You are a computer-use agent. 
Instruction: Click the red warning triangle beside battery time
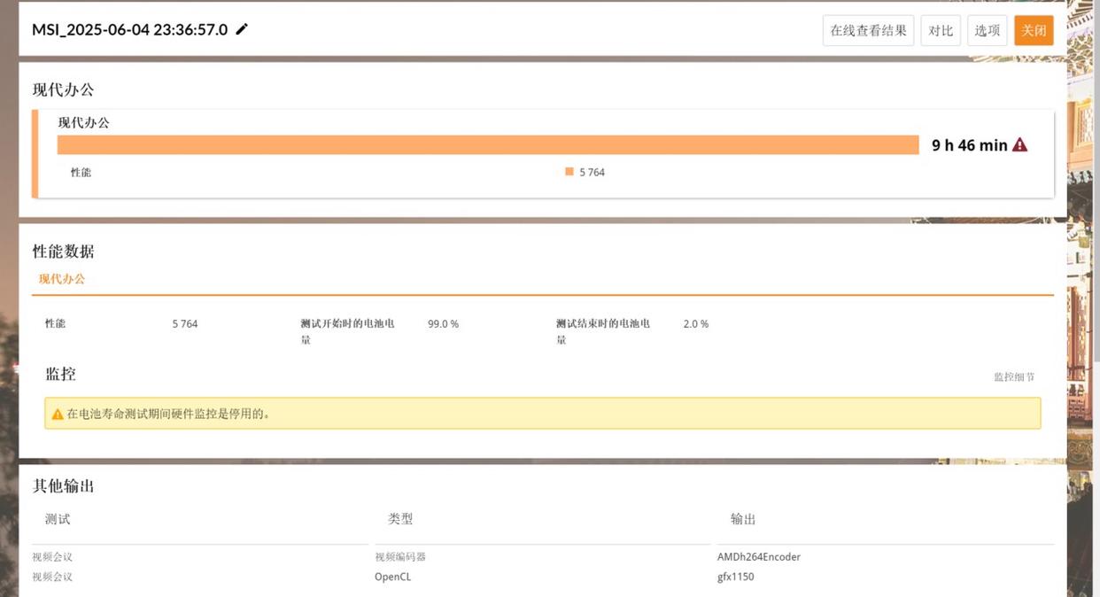pos(1019,145)
